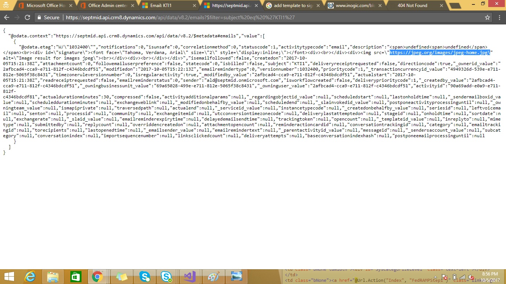Open Internet Explorer from the taskbar
This screenshot has width=506, height=284.
pos(30,277)
